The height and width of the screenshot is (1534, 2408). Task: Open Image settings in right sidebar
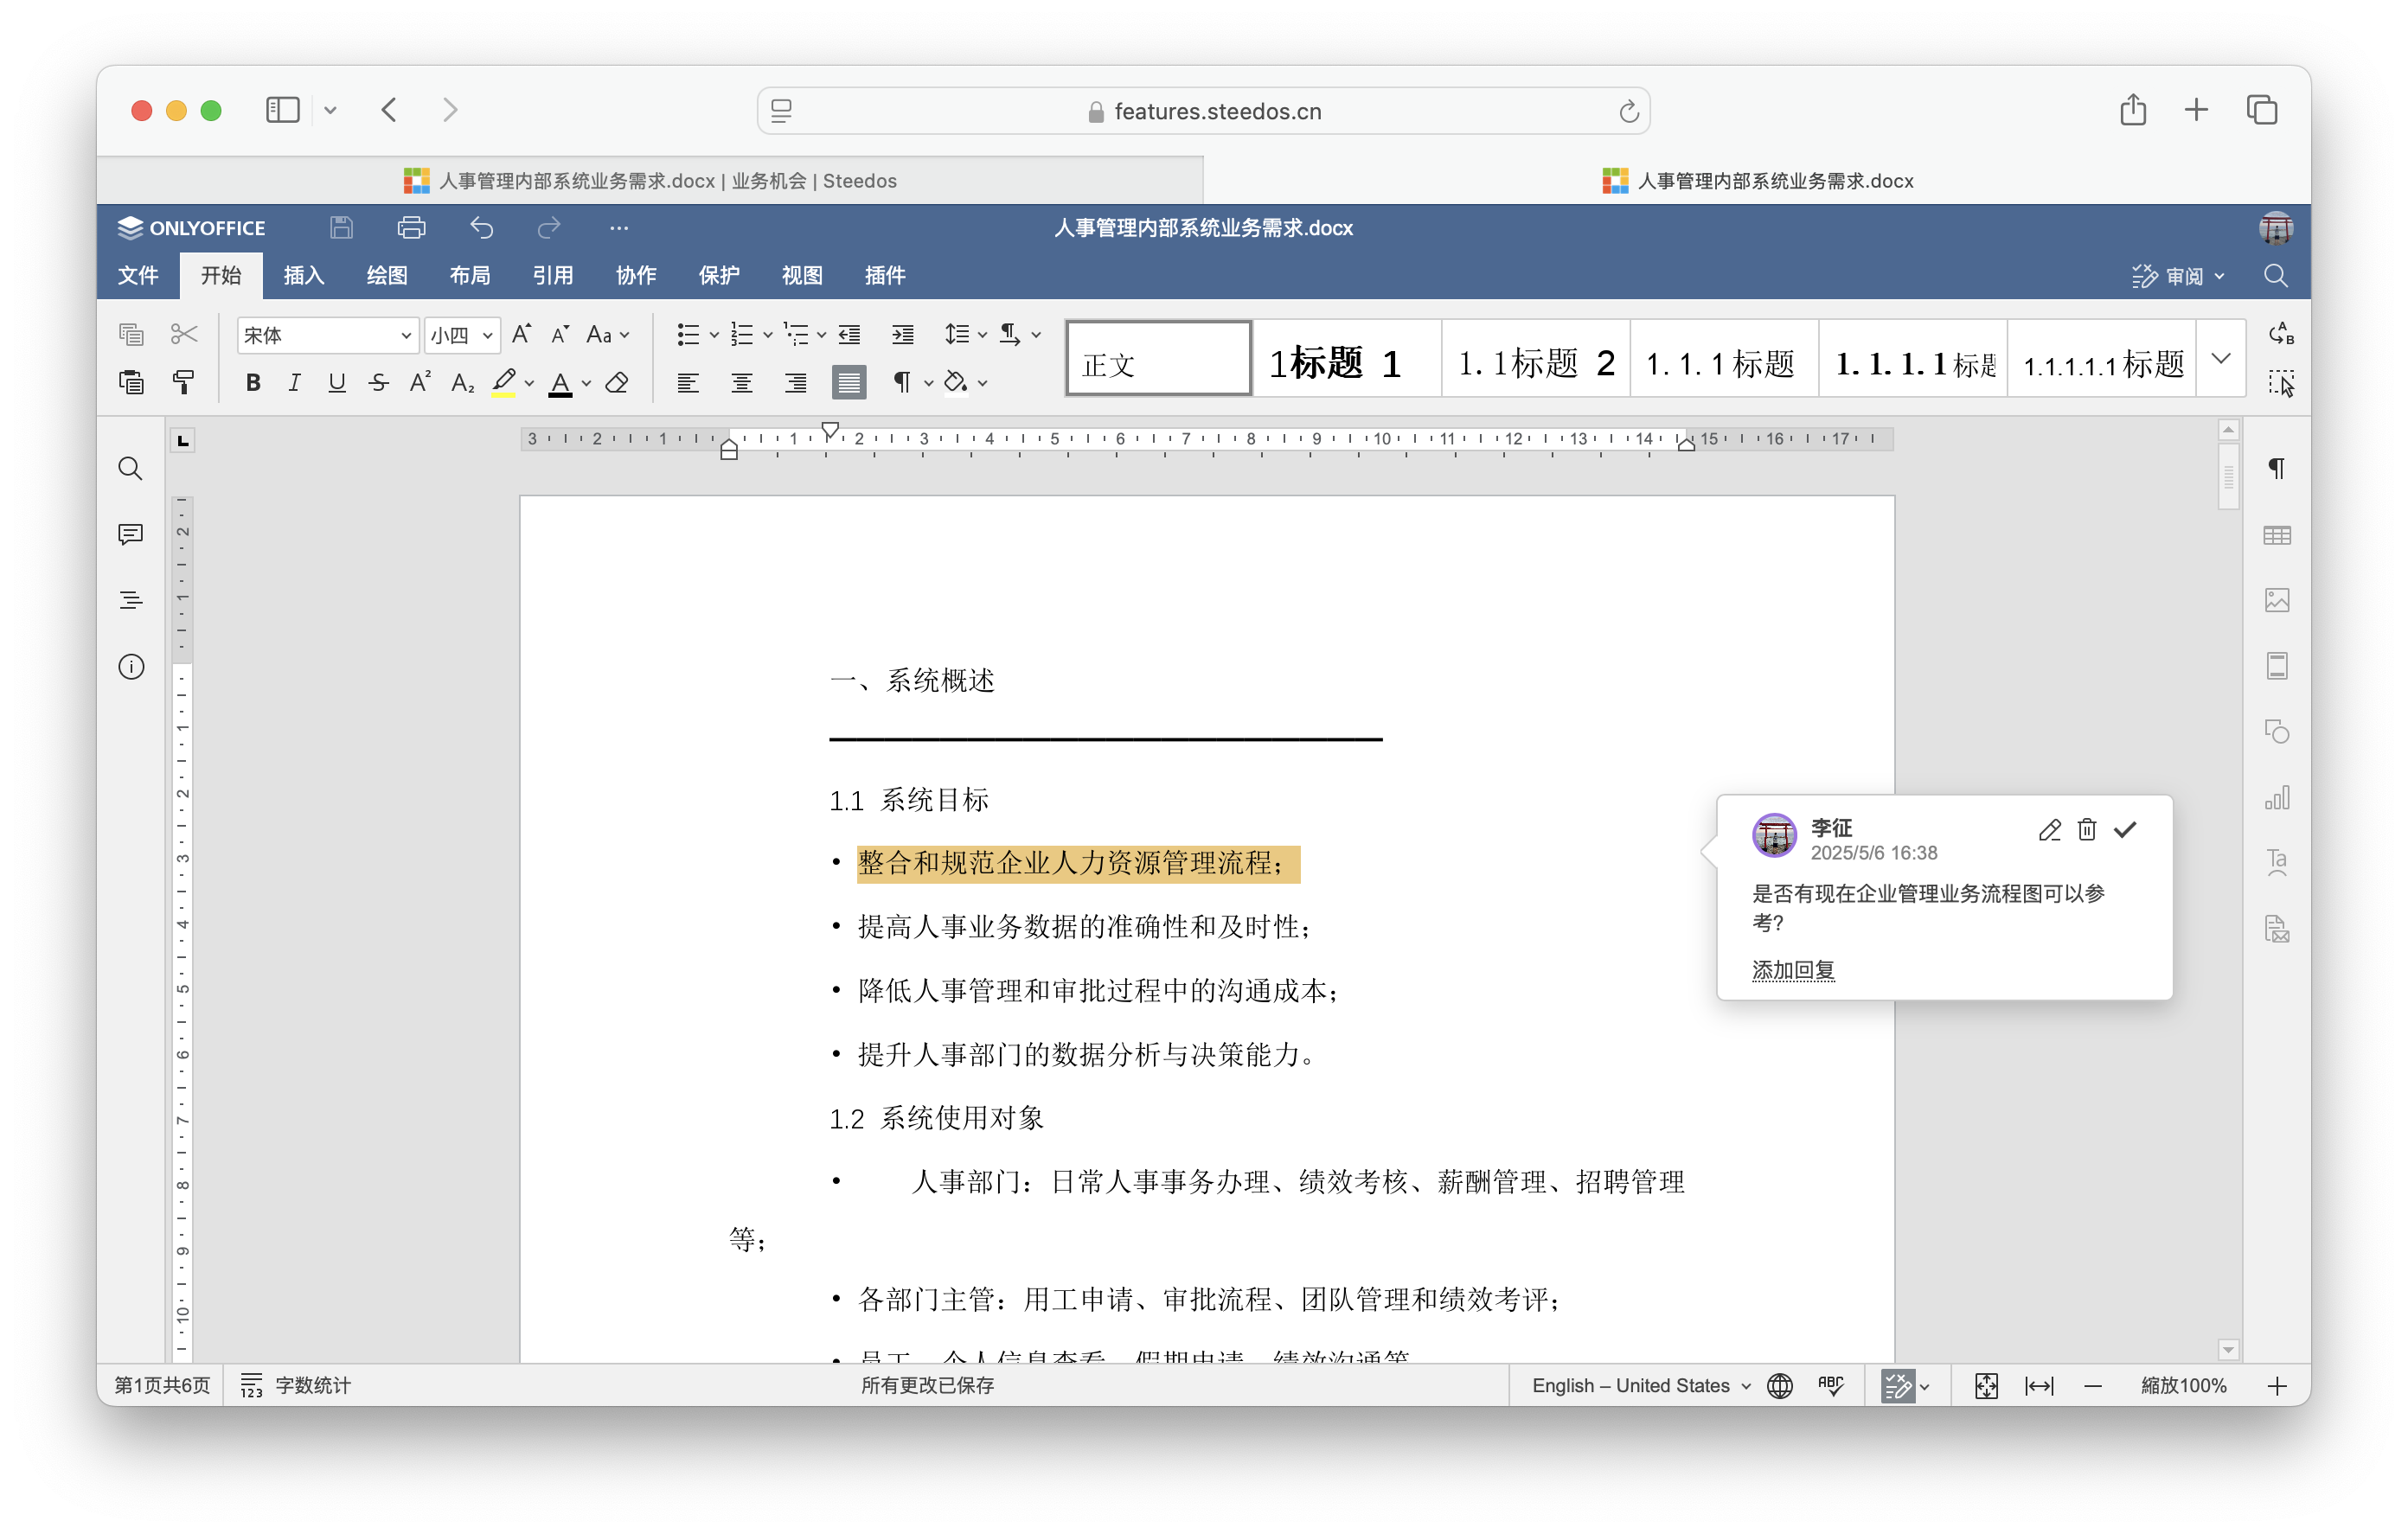tap(2277, 600)
